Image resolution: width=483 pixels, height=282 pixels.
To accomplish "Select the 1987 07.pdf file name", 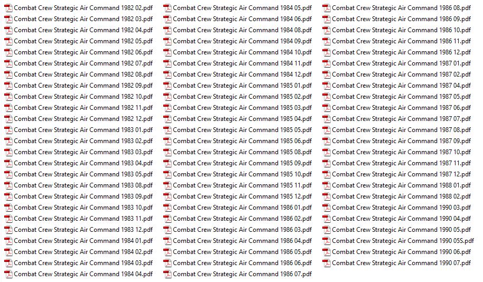I will coord(401,119).
